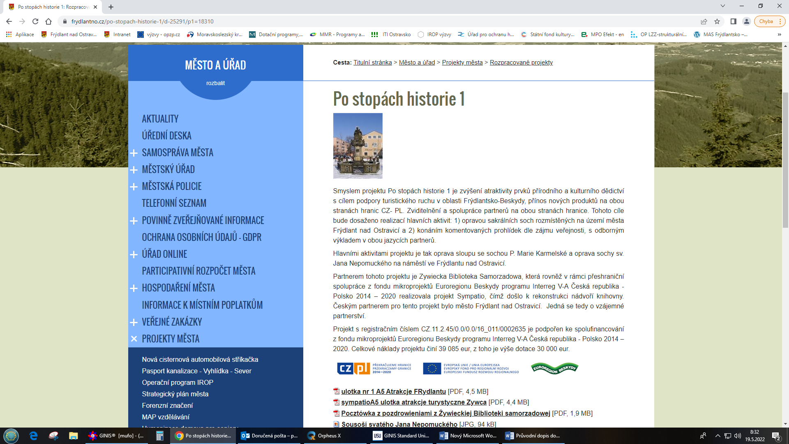Open the MAP vzdělávání link

pyautogui.click(x=166, y=417)
